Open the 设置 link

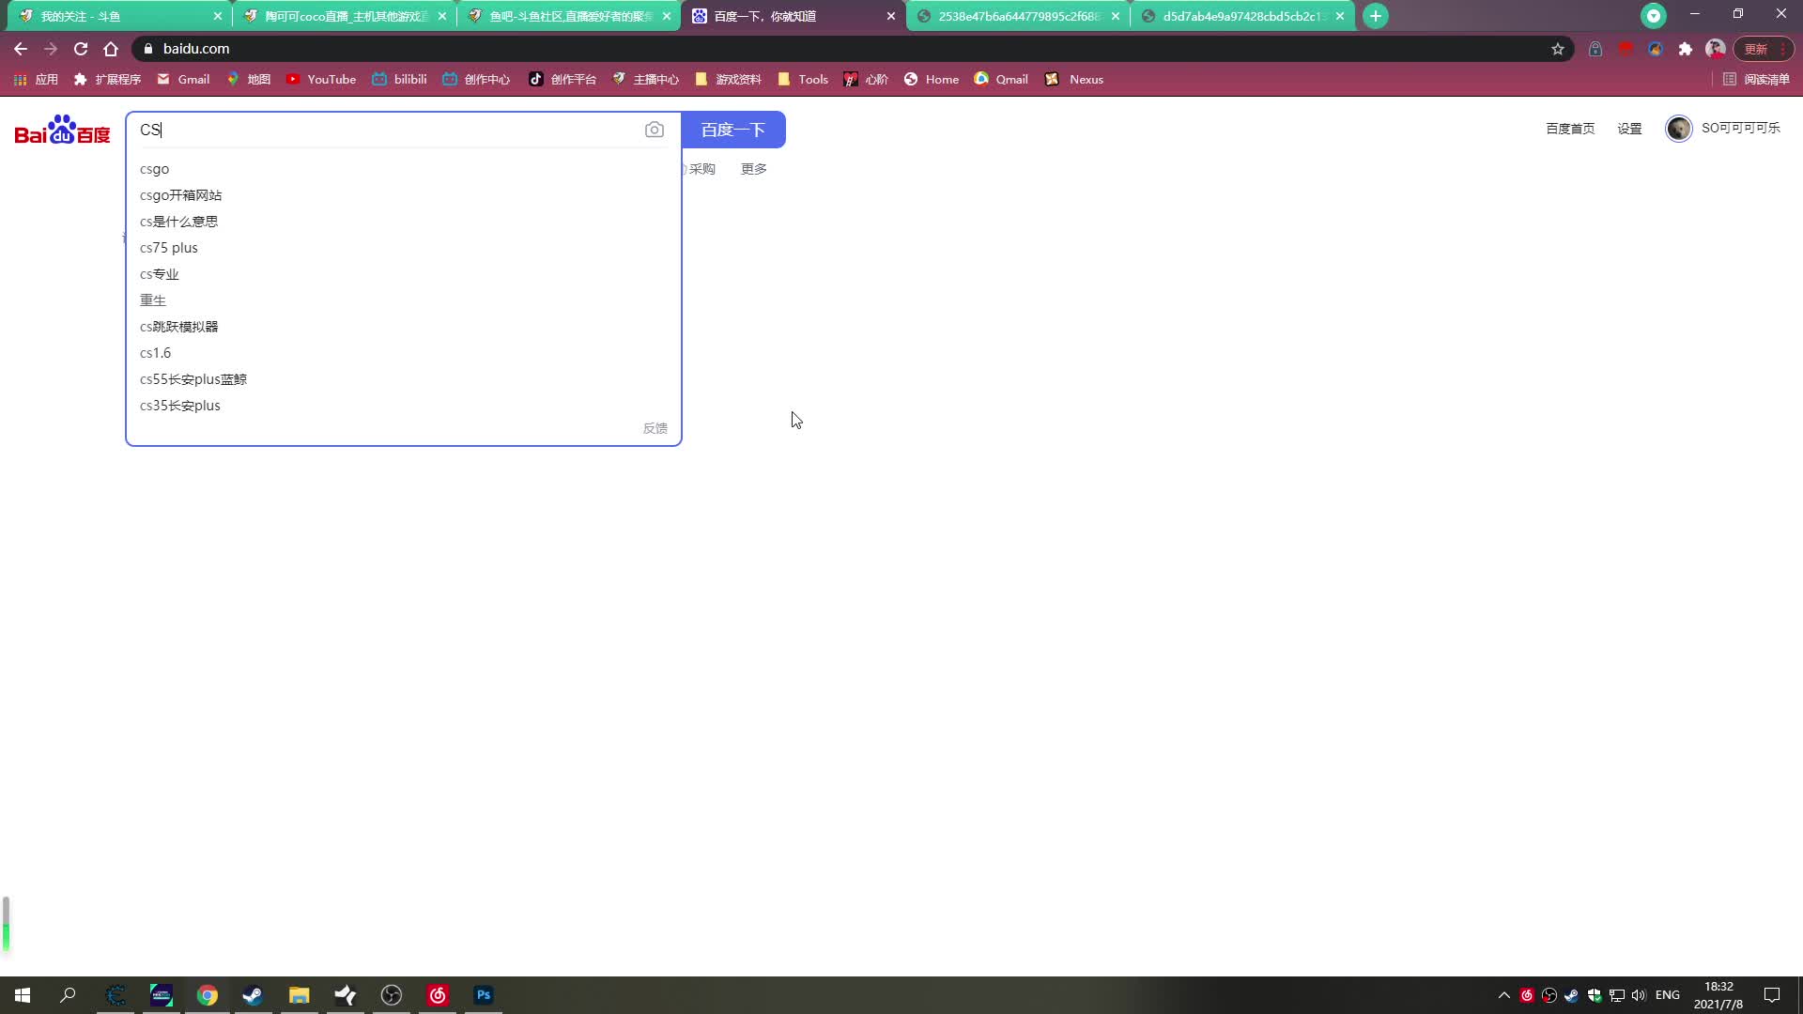(1629, 129)
